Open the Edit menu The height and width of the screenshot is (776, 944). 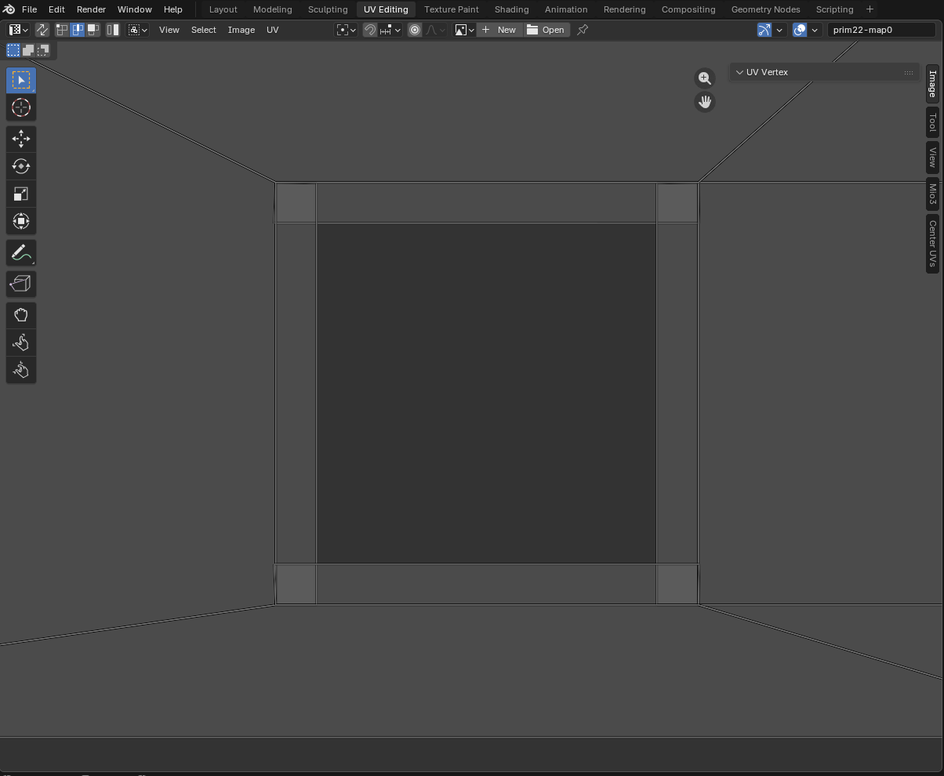point(56,9)
